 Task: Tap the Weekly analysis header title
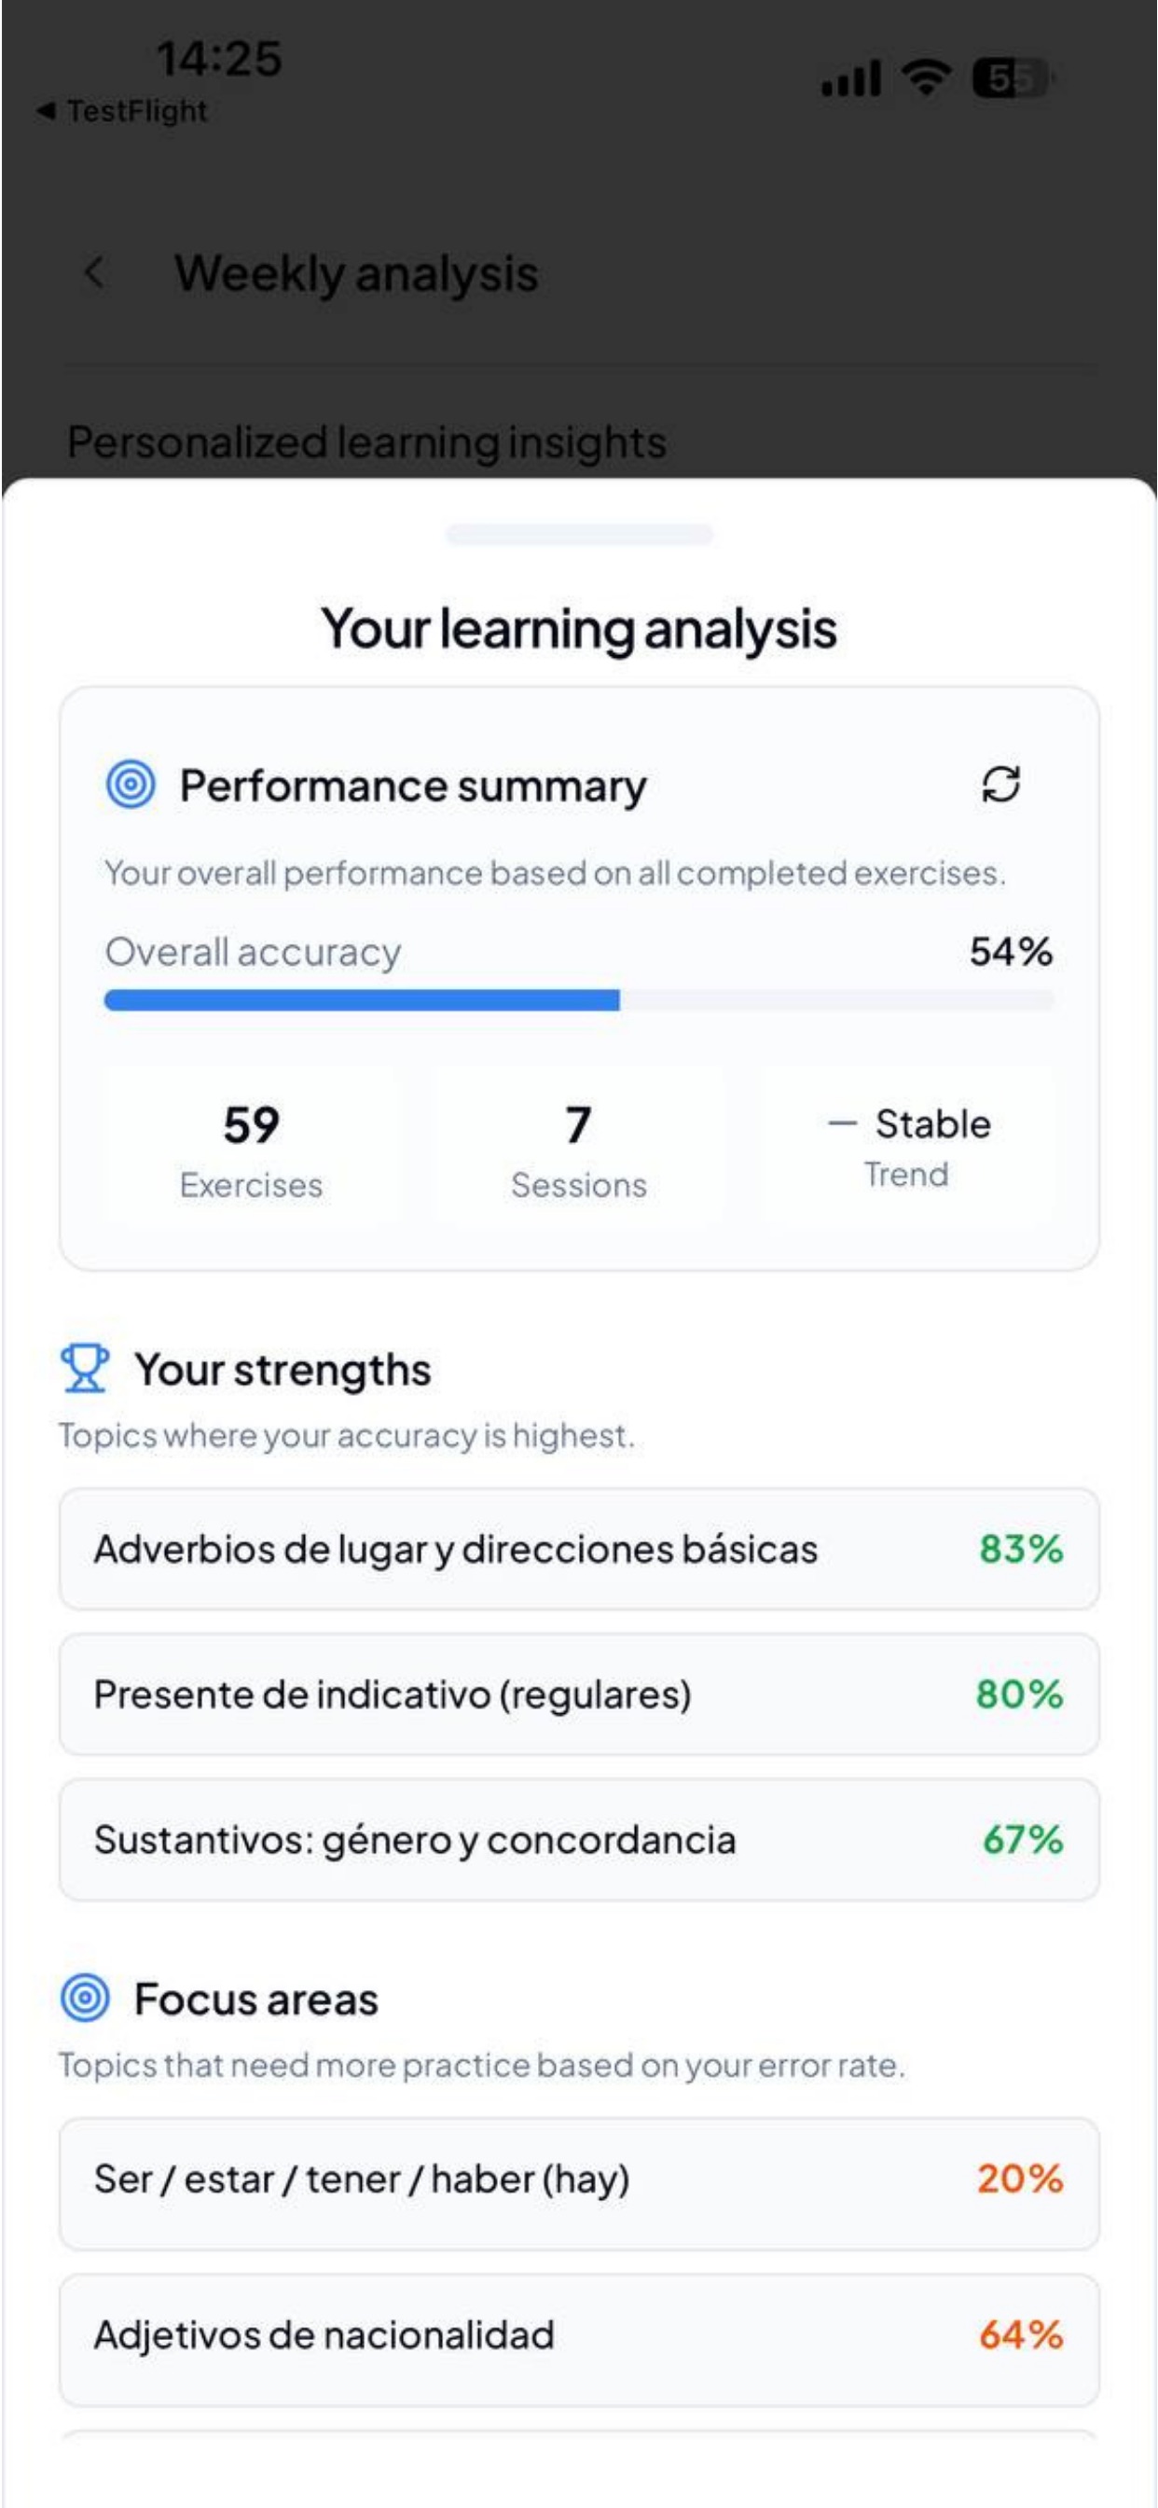click(356, 273)
